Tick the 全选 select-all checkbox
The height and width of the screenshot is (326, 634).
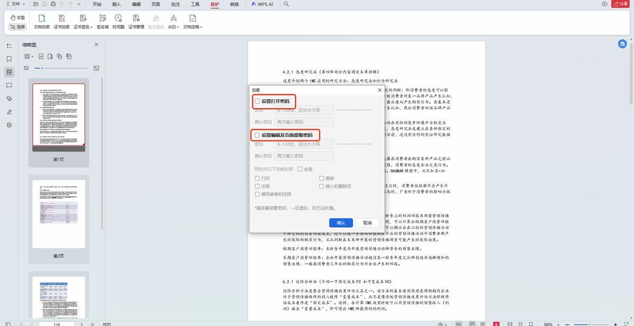point(300,169)
